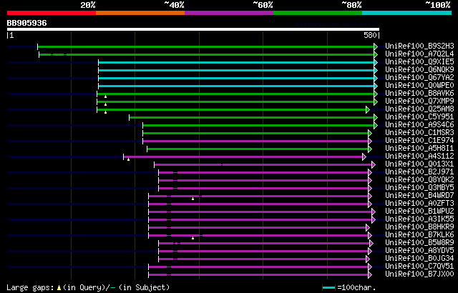458x293 pixels.
Task: Click the purple arrowhead ending Q013X1 alignment
Action: 374,164
